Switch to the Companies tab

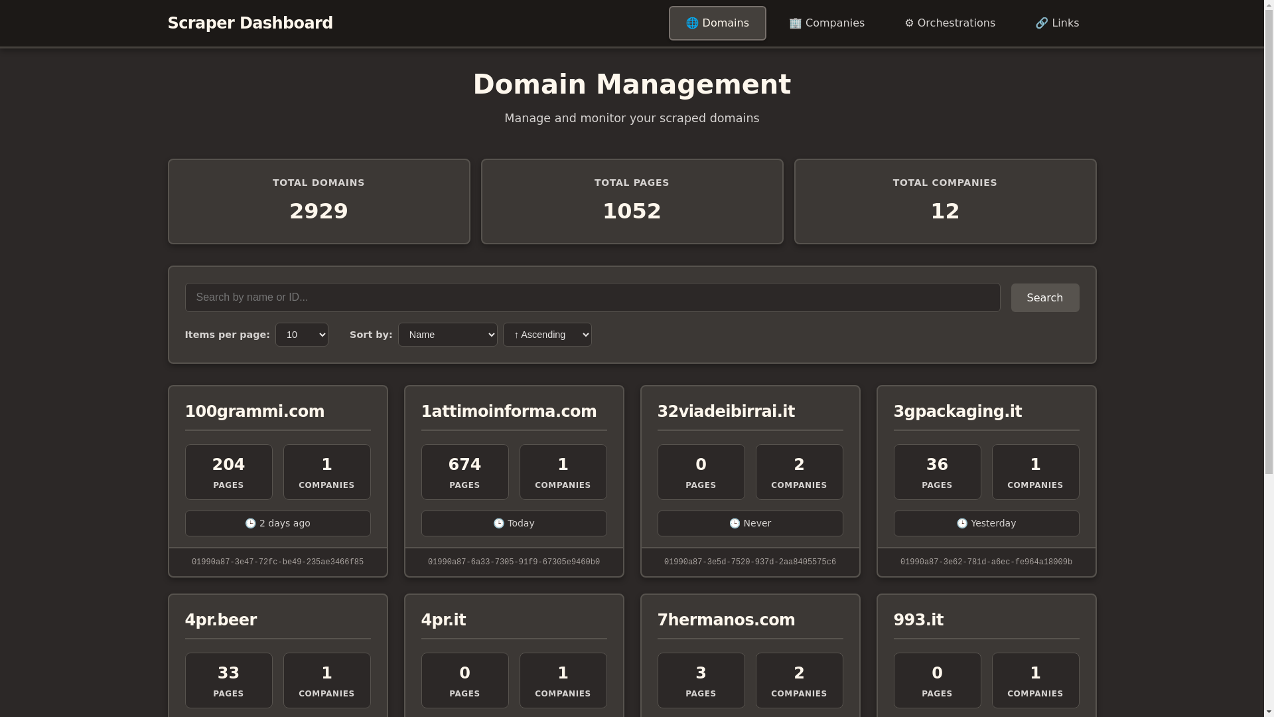point(827,23)
